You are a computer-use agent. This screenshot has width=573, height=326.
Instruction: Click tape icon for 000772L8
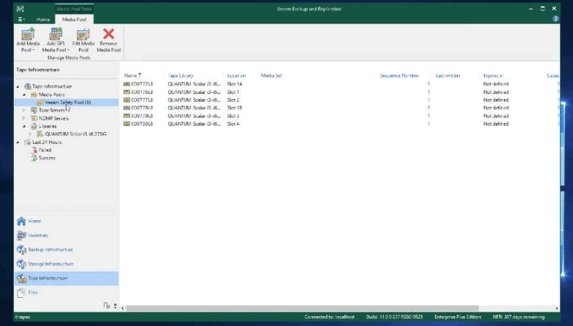click(x=127, y=84)
